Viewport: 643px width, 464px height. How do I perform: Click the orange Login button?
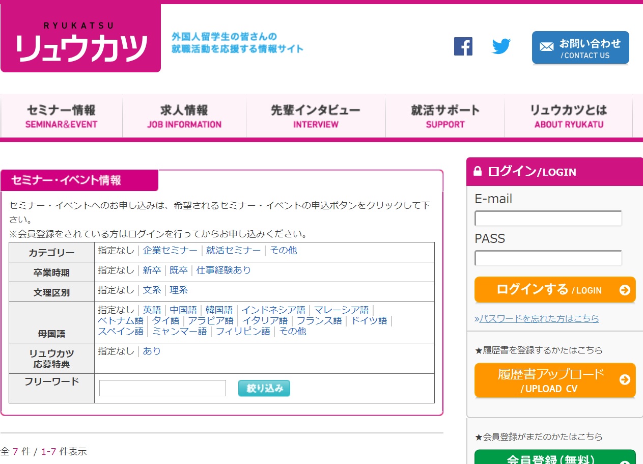point(555,290)
